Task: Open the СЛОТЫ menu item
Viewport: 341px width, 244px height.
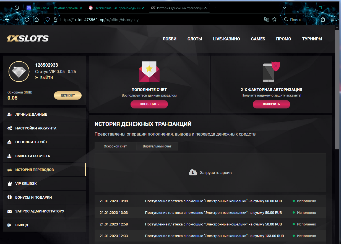Action: pos(195,39)
